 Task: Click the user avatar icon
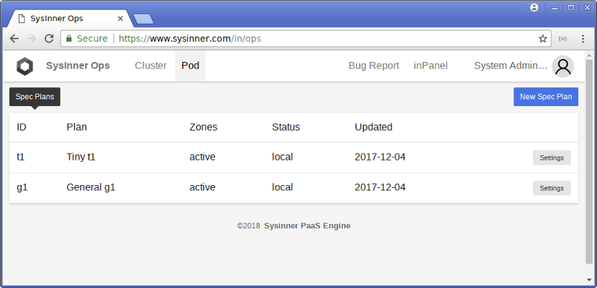pos(563,66)
